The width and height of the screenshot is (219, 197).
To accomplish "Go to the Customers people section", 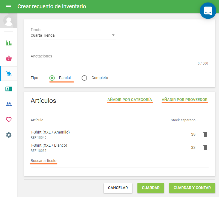I will point(9,104).
